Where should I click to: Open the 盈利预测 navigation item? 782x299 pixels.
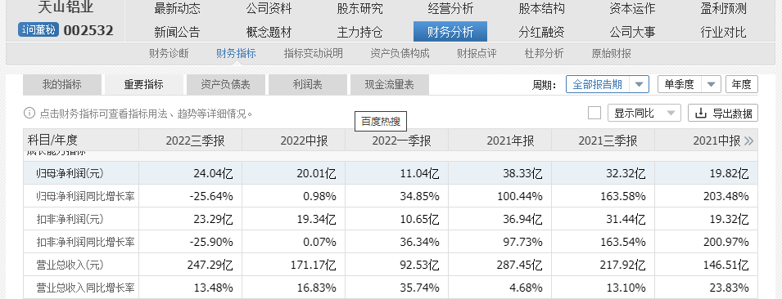point(723,8)
